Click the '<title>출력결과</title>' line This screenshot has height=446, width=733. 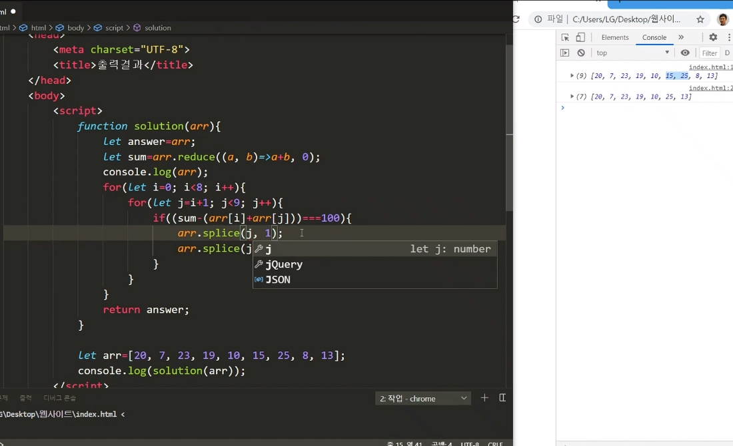point(123,65)
